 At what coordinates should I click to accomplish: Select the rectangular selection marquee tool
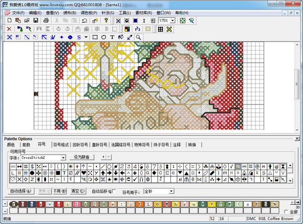95,37
